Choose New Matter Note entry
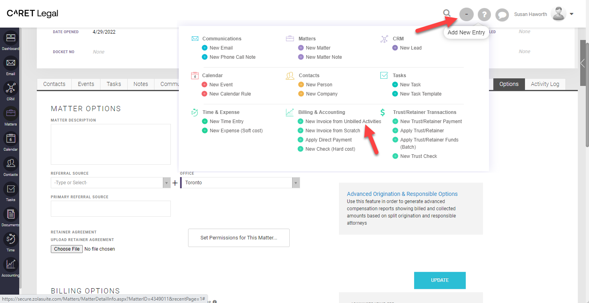Image resolution: width=589 pixels, height=303 pixels. pyautogui.click(x=324, y=57)
